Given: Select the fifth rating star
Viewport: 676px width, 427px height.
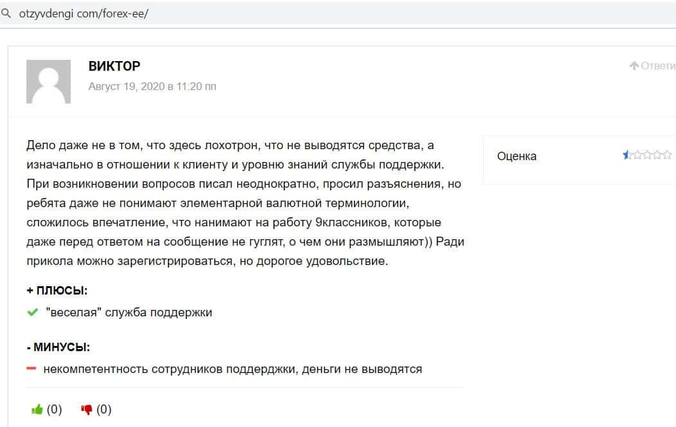Looking at the screenshot, I should [668, 155].
